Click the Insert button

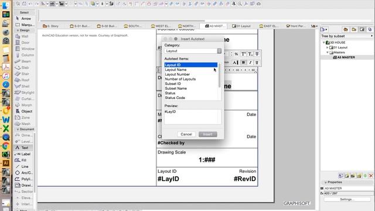[x=207, y=134]
